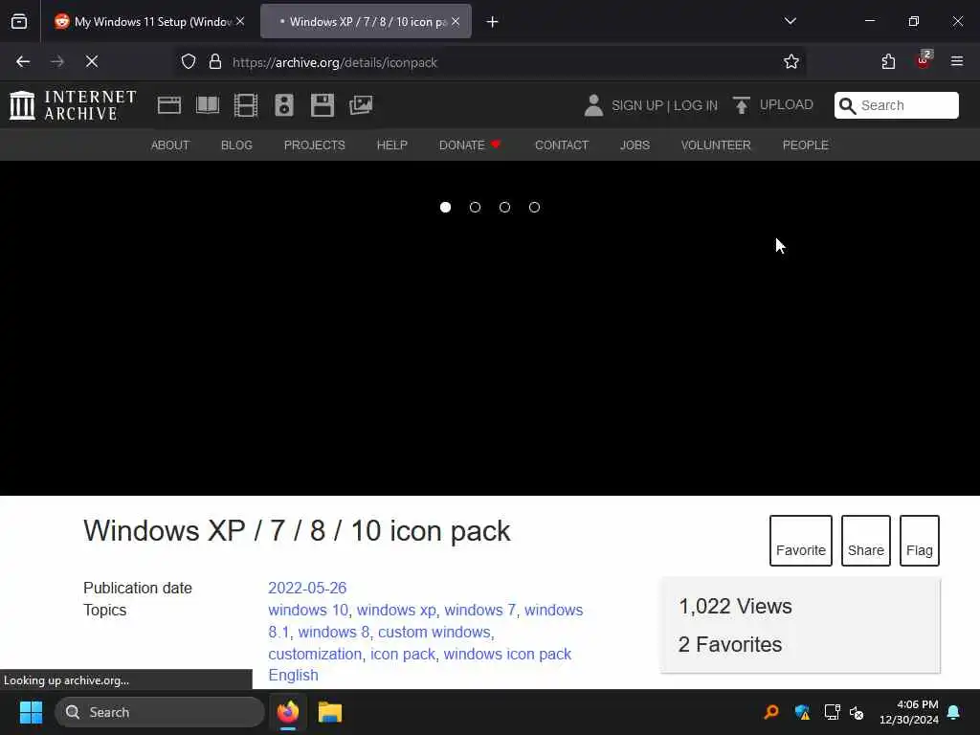Click the Favorite button

(801, 541)
